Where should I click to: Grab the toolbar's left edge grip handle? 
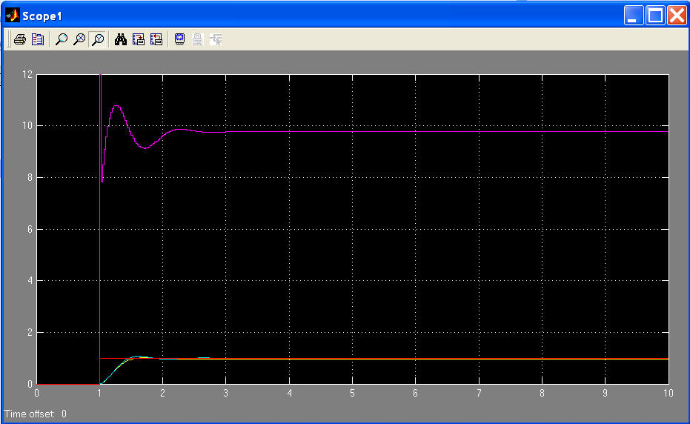pyautogui.click(x=8, y=39)
